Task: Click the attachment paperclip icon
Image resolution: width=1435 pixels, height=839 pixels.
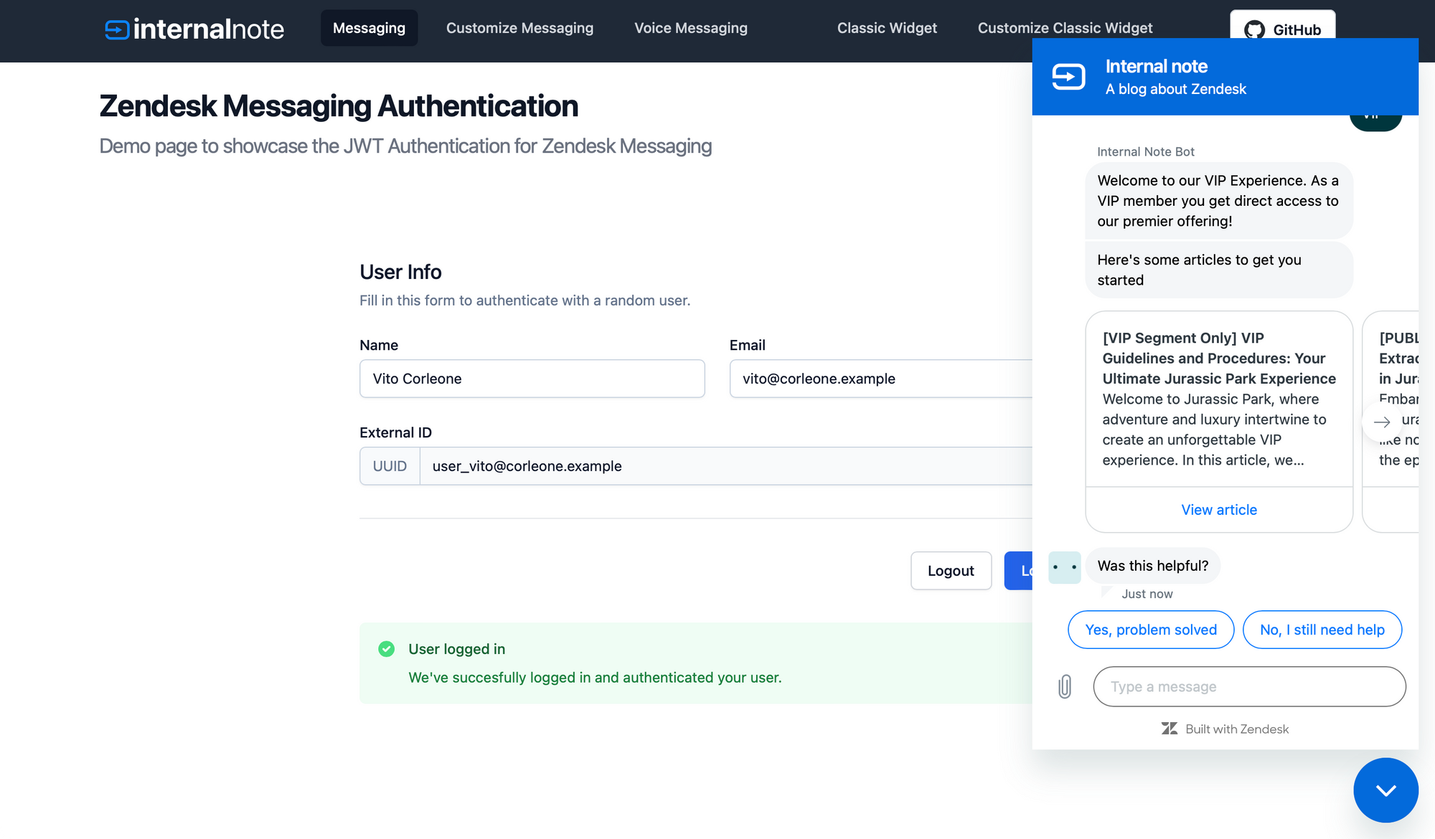Action: point(1065,686)
